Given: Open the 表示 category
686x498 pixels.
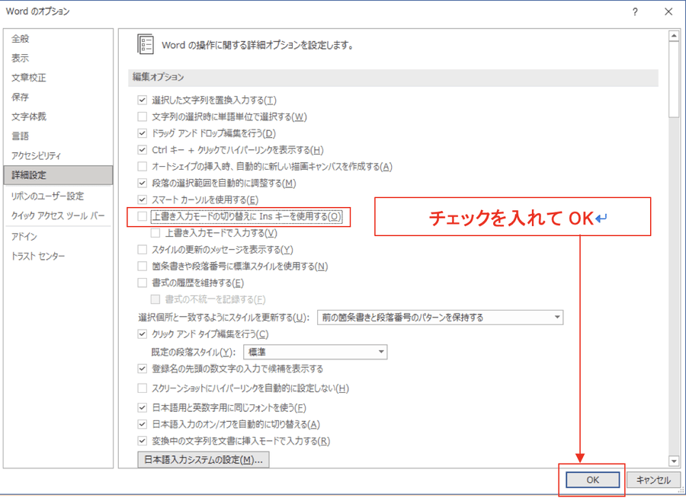Looking at the screenshot, I should (58, 58).
